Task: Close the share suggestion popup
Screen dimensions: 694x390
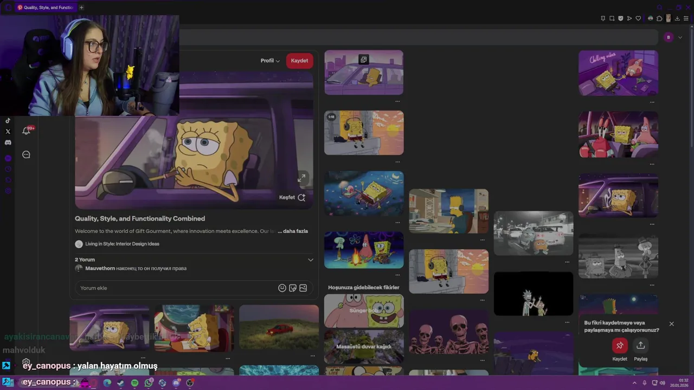Action: tap(671, 324)
